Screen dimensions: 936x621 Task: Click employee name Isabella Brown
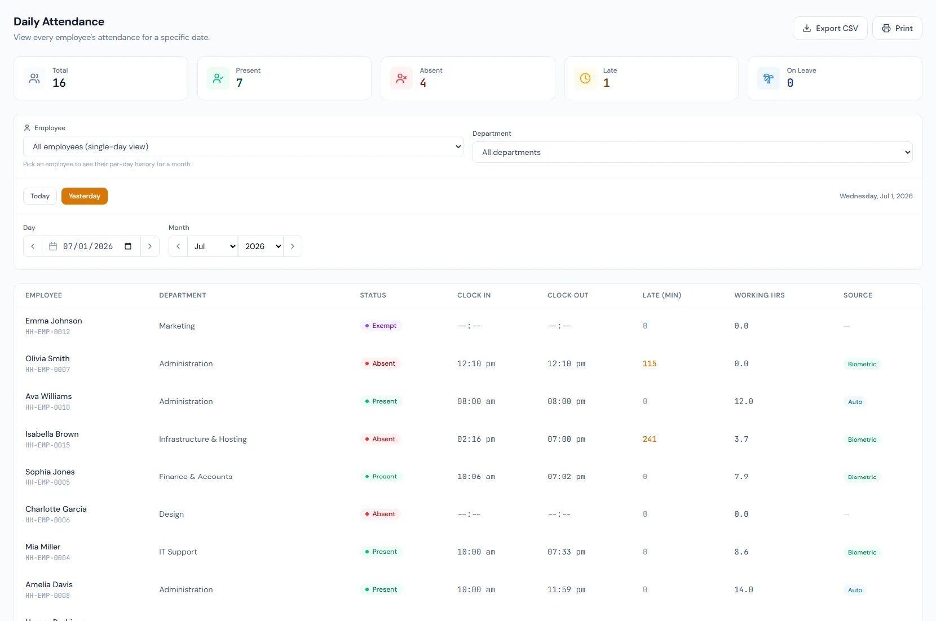coord(52,434)
